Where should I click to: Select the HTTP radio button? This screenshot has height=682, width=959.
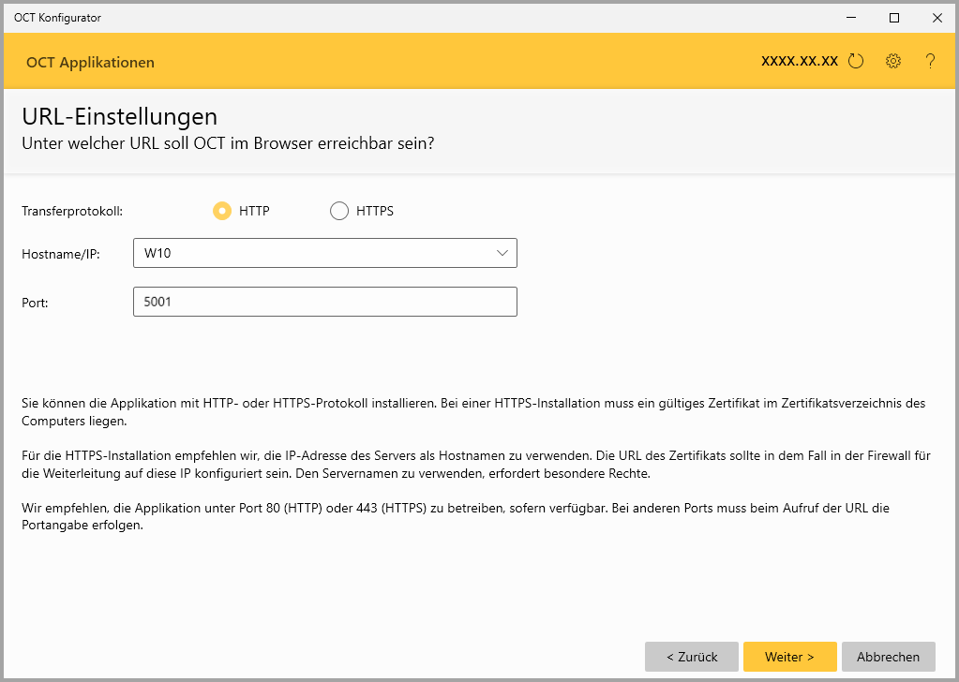(222, 211)
